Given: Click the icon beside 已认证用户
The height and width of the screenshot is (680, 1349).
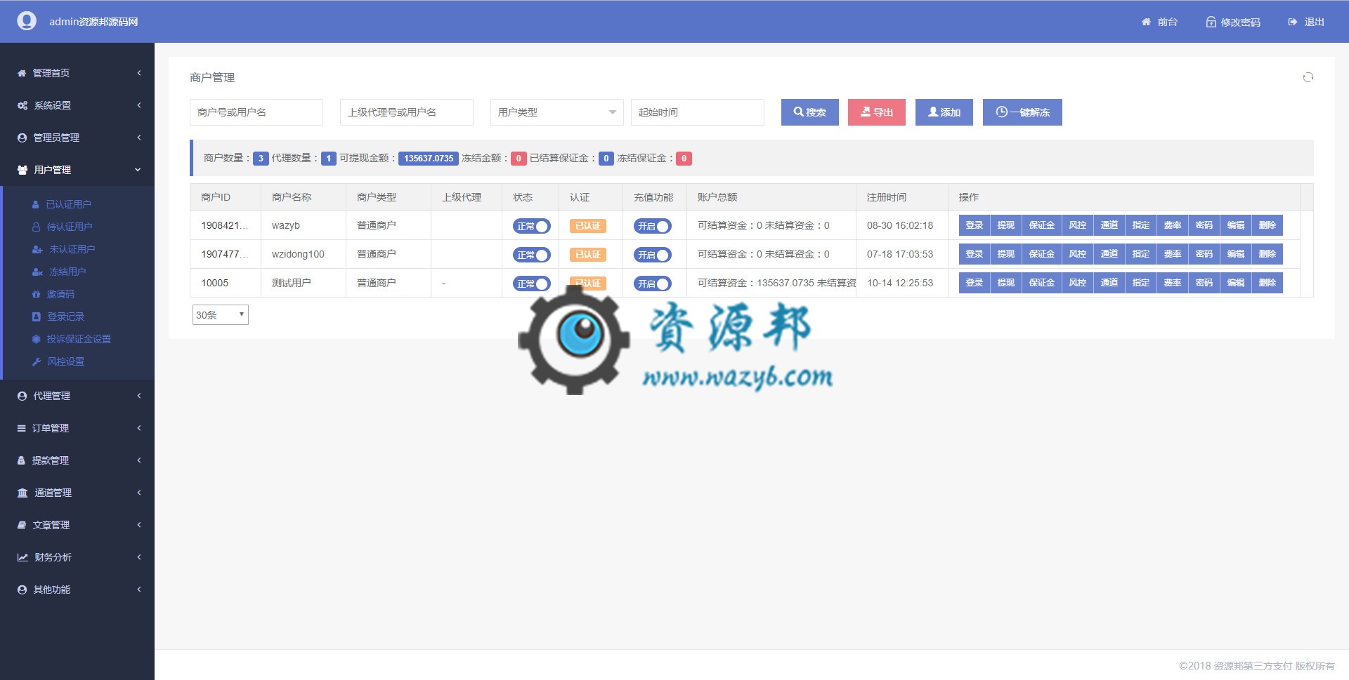Looking at the screenshot, I should pyautogui.click(x=36, y=204).
